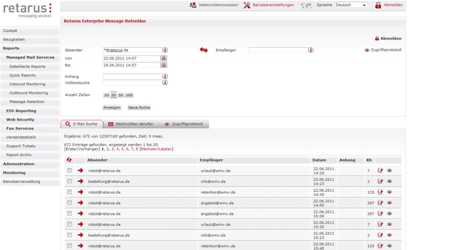Click the red direction icon in table header
Image resolution: width=454 pixels, height=250 pixels.
69,160
